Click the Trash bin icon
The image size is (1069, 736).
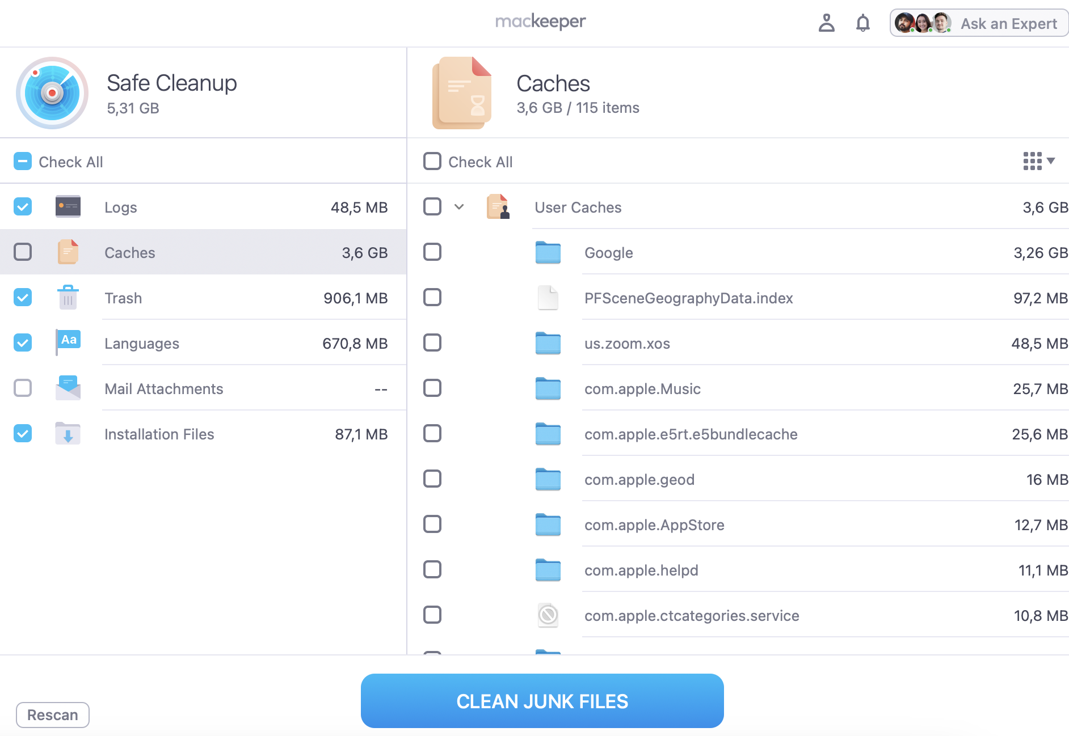click(x=68, y=298)
